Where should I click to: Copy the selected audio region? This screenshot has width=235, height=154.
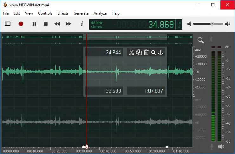[x=139, y=52]
